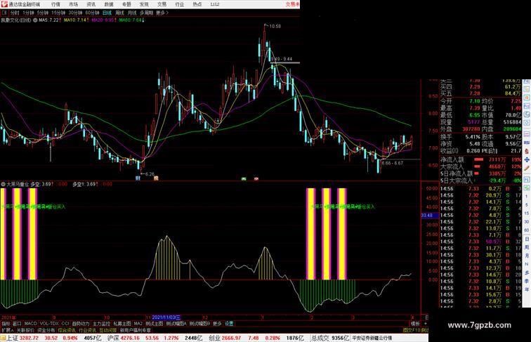Screen dimensions: 531x342
Task: Open the 资金分布 tab
Action: [46, 330]
